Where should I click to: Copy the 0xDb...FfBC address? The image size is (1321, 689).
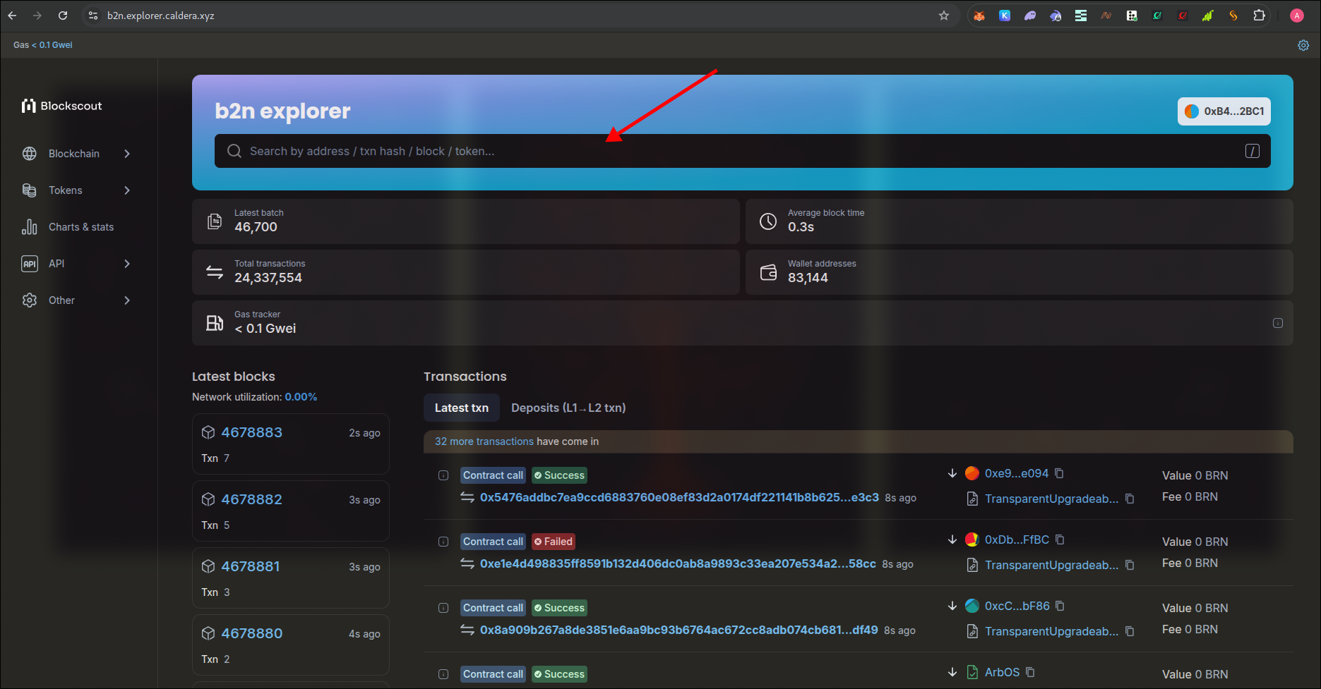click(1060, 539)
